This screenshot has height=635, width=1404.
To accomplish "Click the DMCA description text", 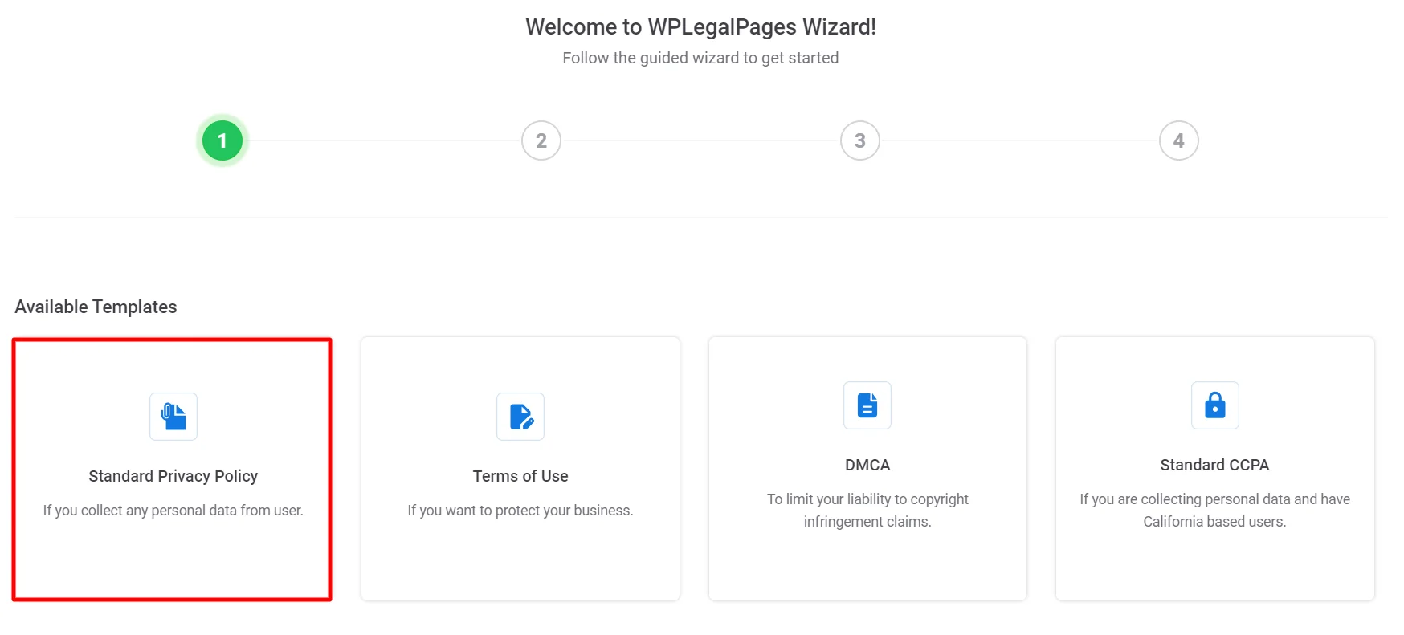I will 867,510.
